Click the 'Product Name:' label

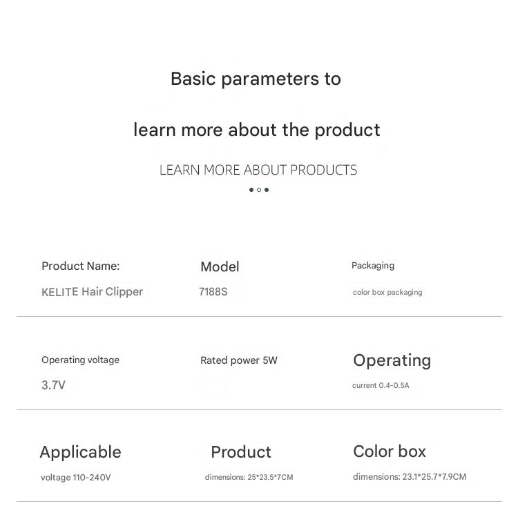(81, 266)
